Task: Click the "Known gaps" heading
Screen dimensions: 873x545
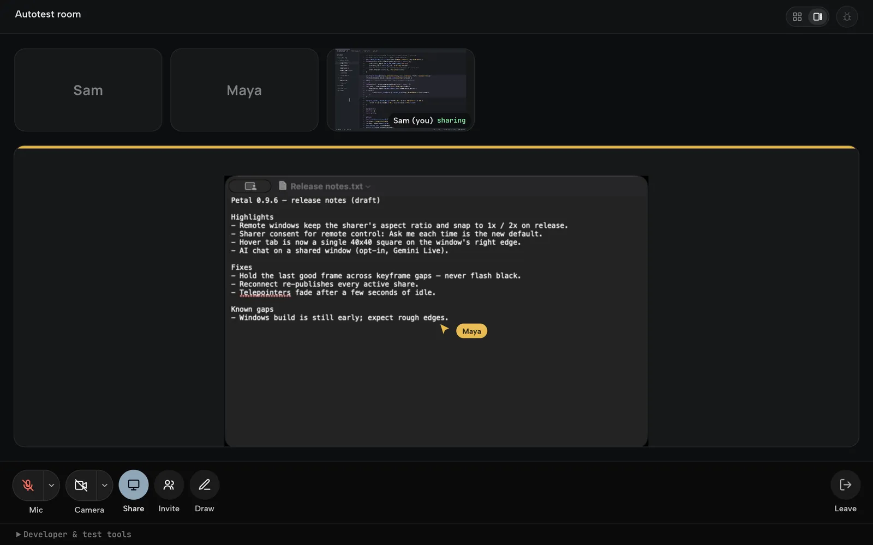Action: 252,310
